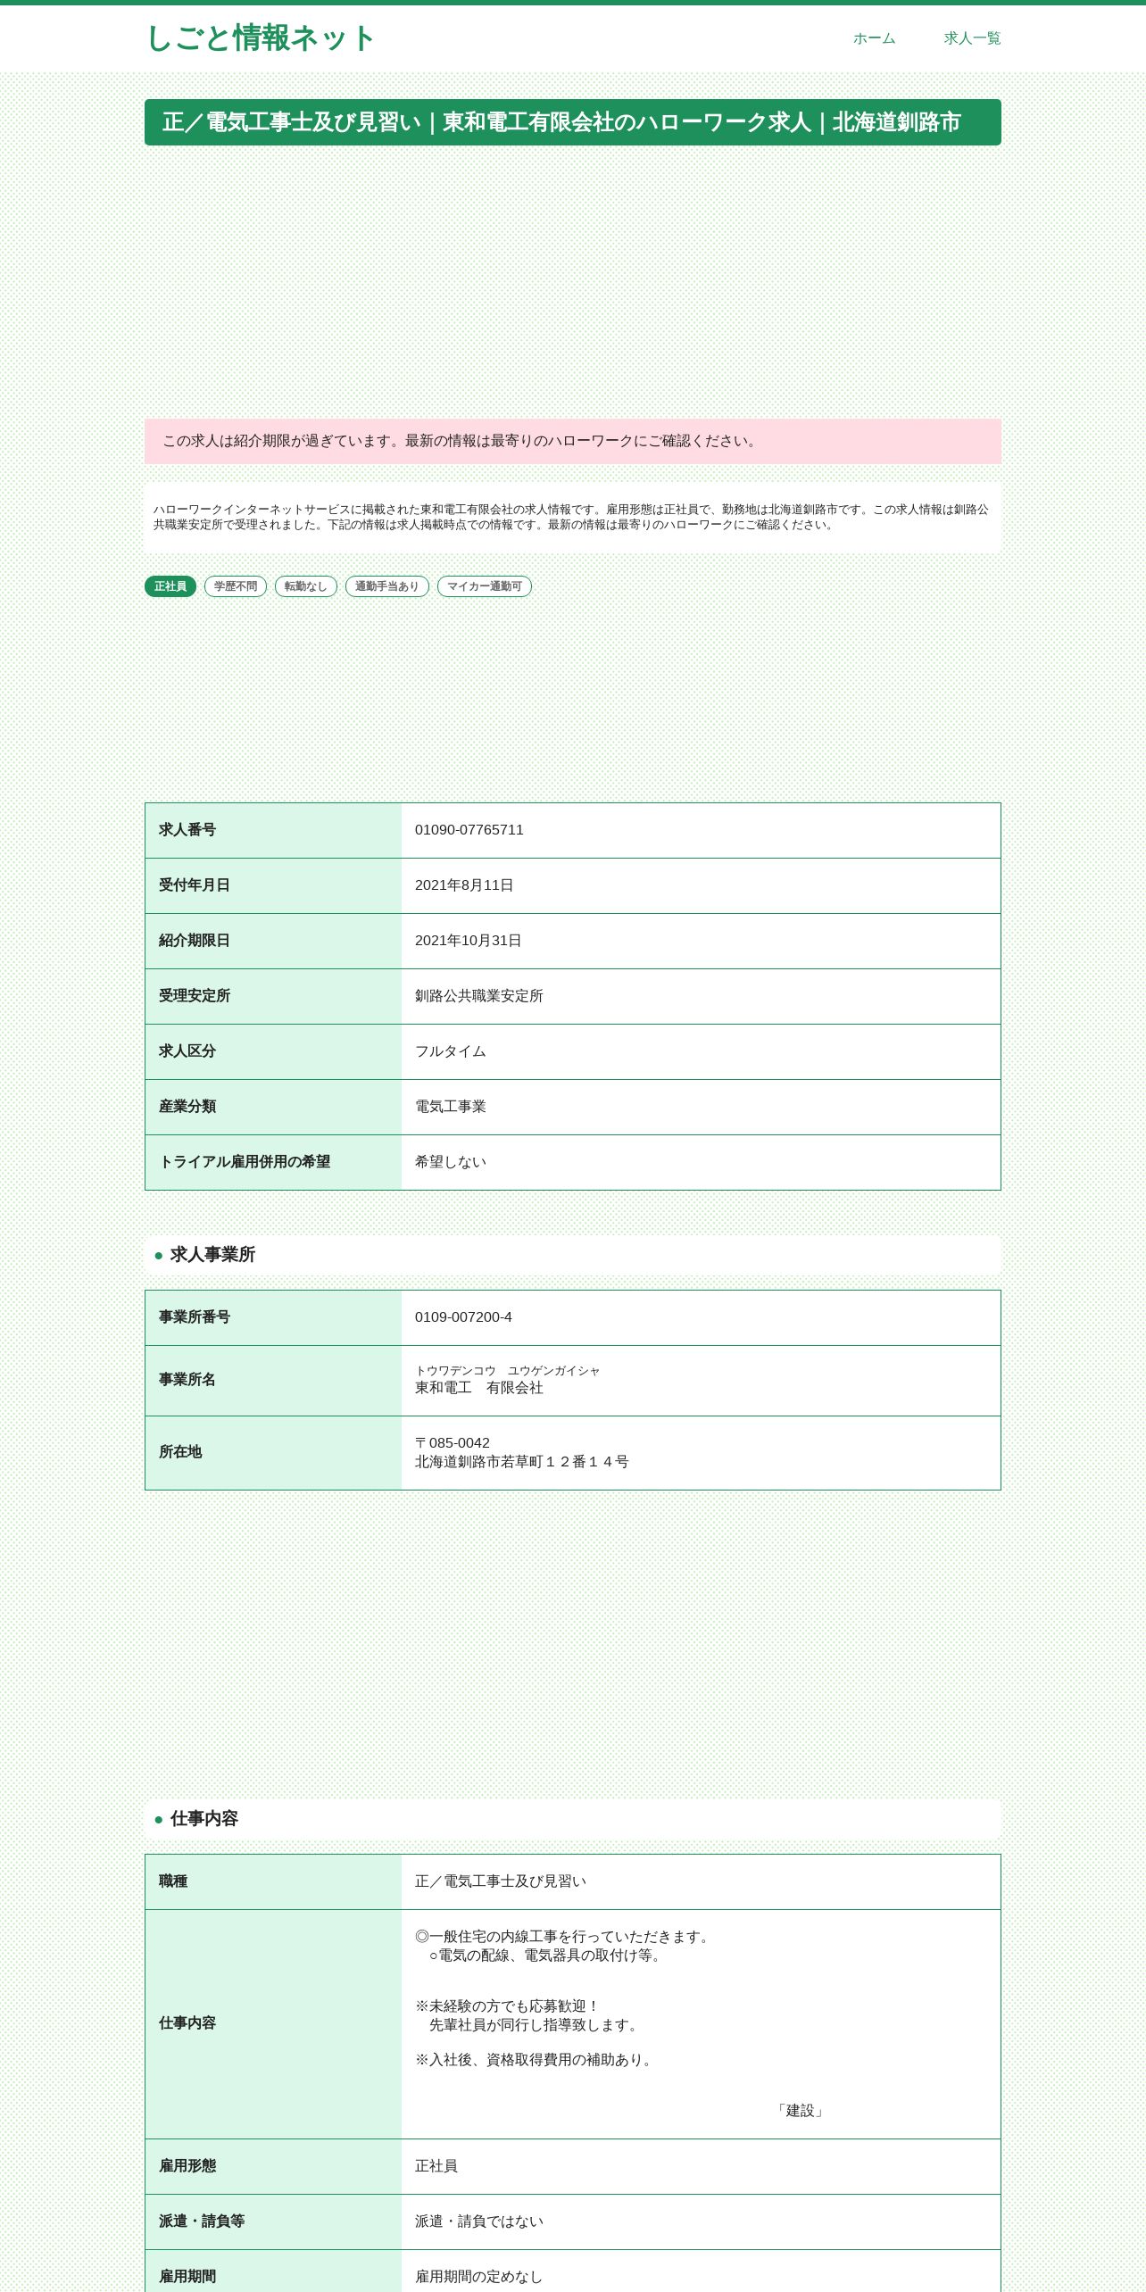This screenshot has height=2292, width=1146.
Task: Click the 正社員 tag badge
Action: (170, 586)
